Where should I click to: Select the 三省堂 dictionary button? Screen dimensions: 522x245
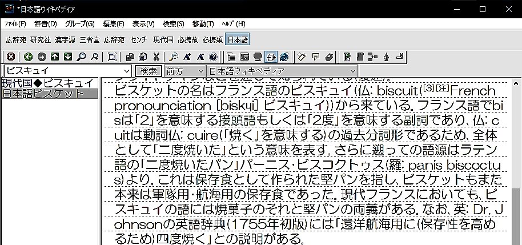90,40
